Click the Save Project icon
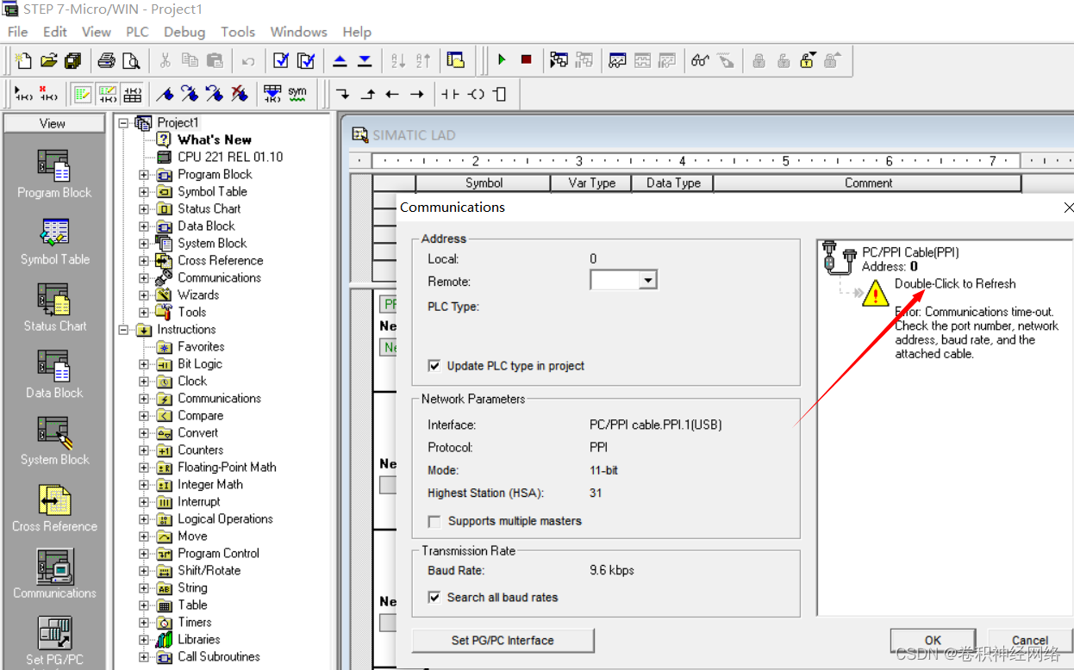Screen dimensions: 1074x670 click(72, 60)
